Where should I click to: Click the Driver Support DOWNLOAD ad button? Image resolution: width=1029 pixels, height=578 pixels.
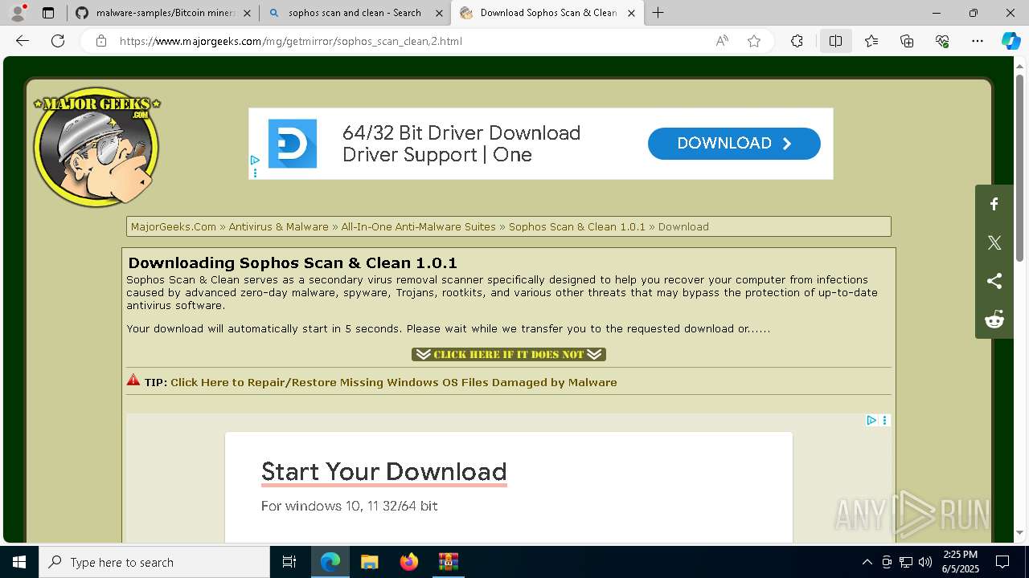(734, 143)
